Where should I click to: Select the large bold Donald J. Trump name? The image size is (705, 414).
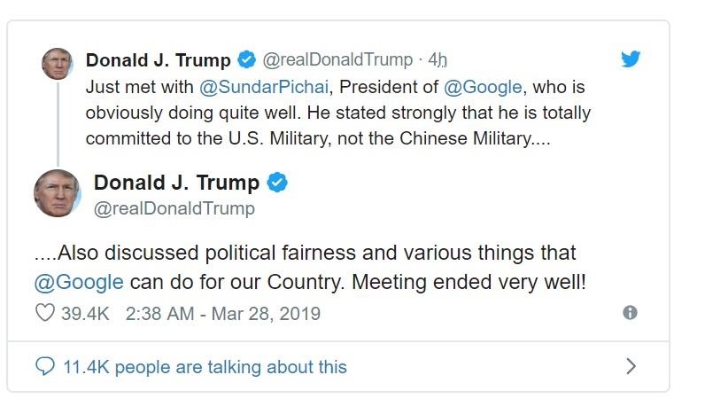point(176,184)
